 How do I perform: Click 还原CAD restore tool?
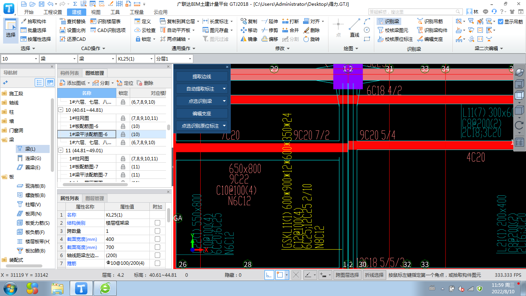click(73, 39)
